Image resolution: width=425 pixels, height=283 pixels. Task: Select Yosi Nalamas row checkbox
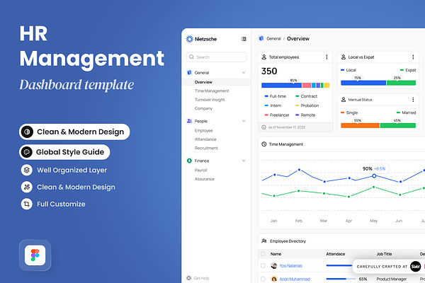(x=263, y=265)
